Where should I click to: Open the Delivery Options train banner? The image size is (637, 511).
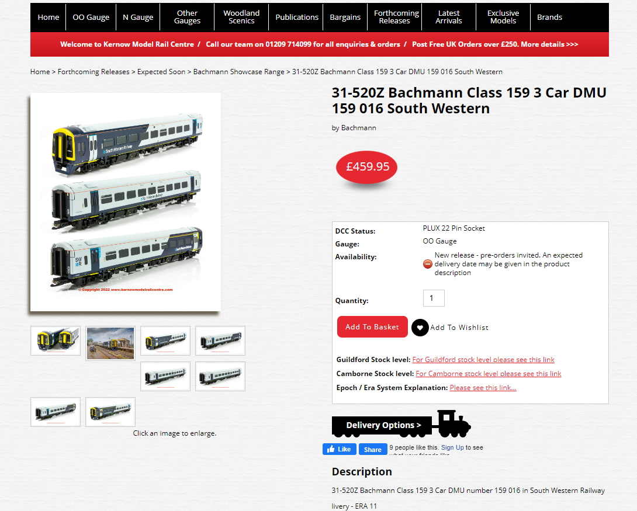point(401,424)
